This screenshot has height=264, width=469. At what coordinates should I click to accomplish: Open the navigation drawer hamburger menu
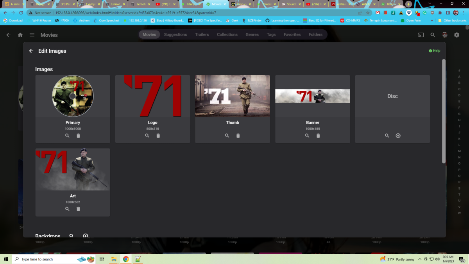(x=32, y=35)
